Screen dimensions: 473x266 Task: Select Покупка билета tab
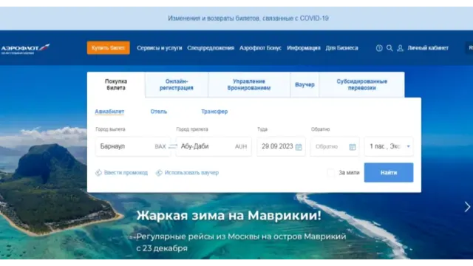tap(116, 85)
